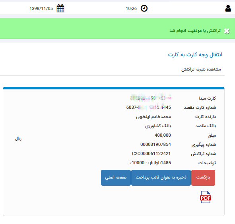Go to صفحه اصلی
235x224 pixels.
pos(116,178)
